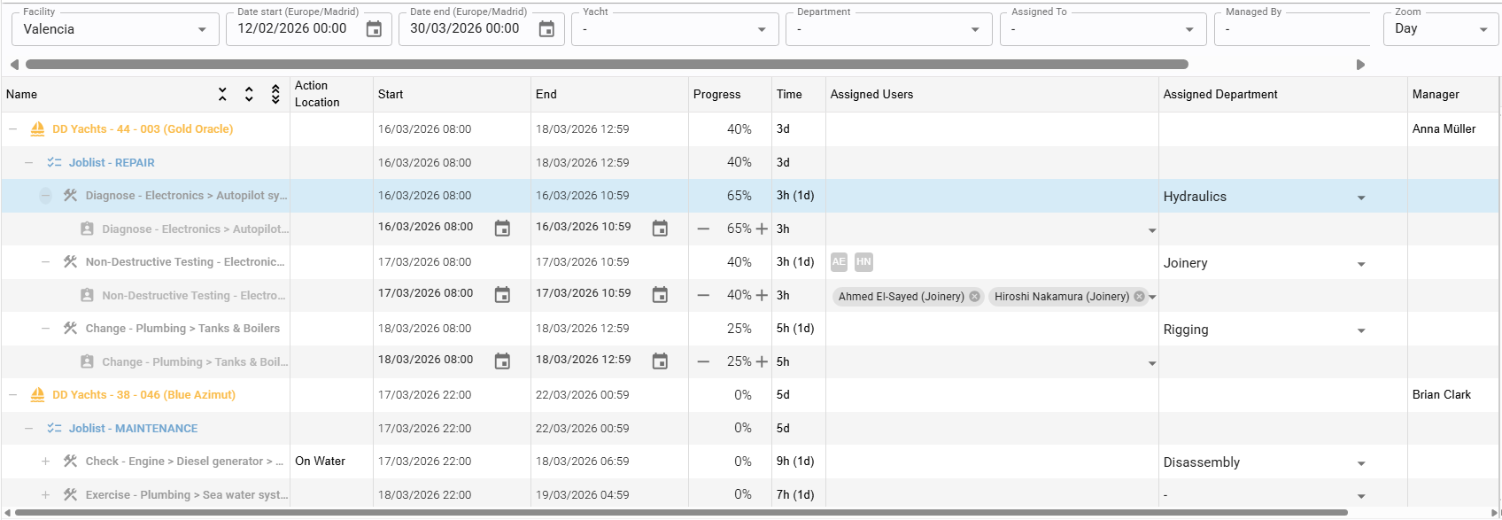Expand all rows using Name header icon
Viewport: 1502px width, 520px height.
249,94
